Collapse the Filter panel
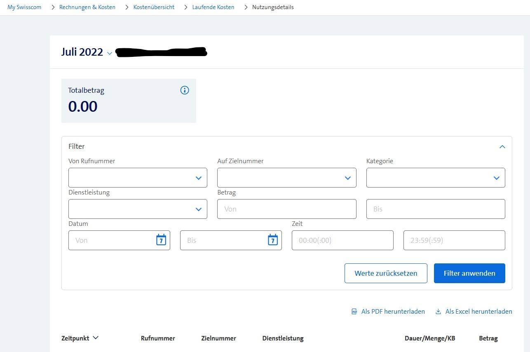This screenshot has height=352, width=530. [x=502, y=147]
